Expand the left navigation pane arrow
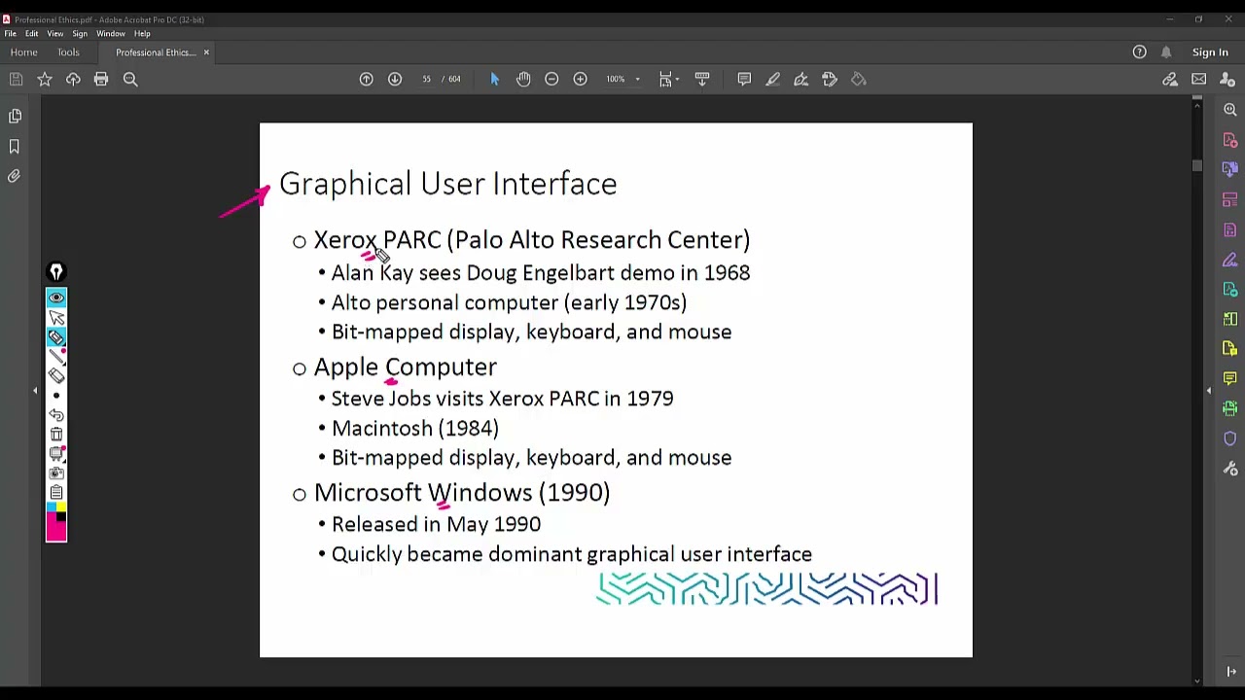Image resolution: width=1245 pixels, height=700 pixels. (x=35, y=391)
